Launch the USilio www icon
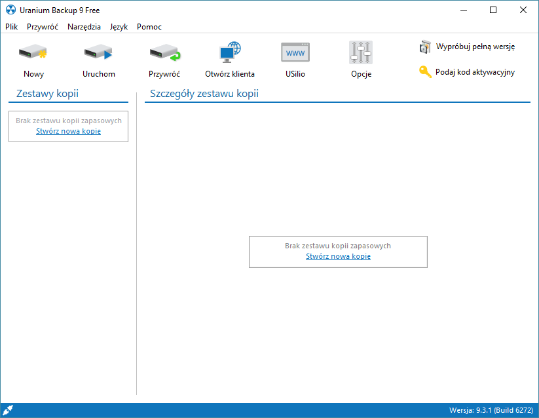Screen dimensions: 539x418 (x=295, y=52)
